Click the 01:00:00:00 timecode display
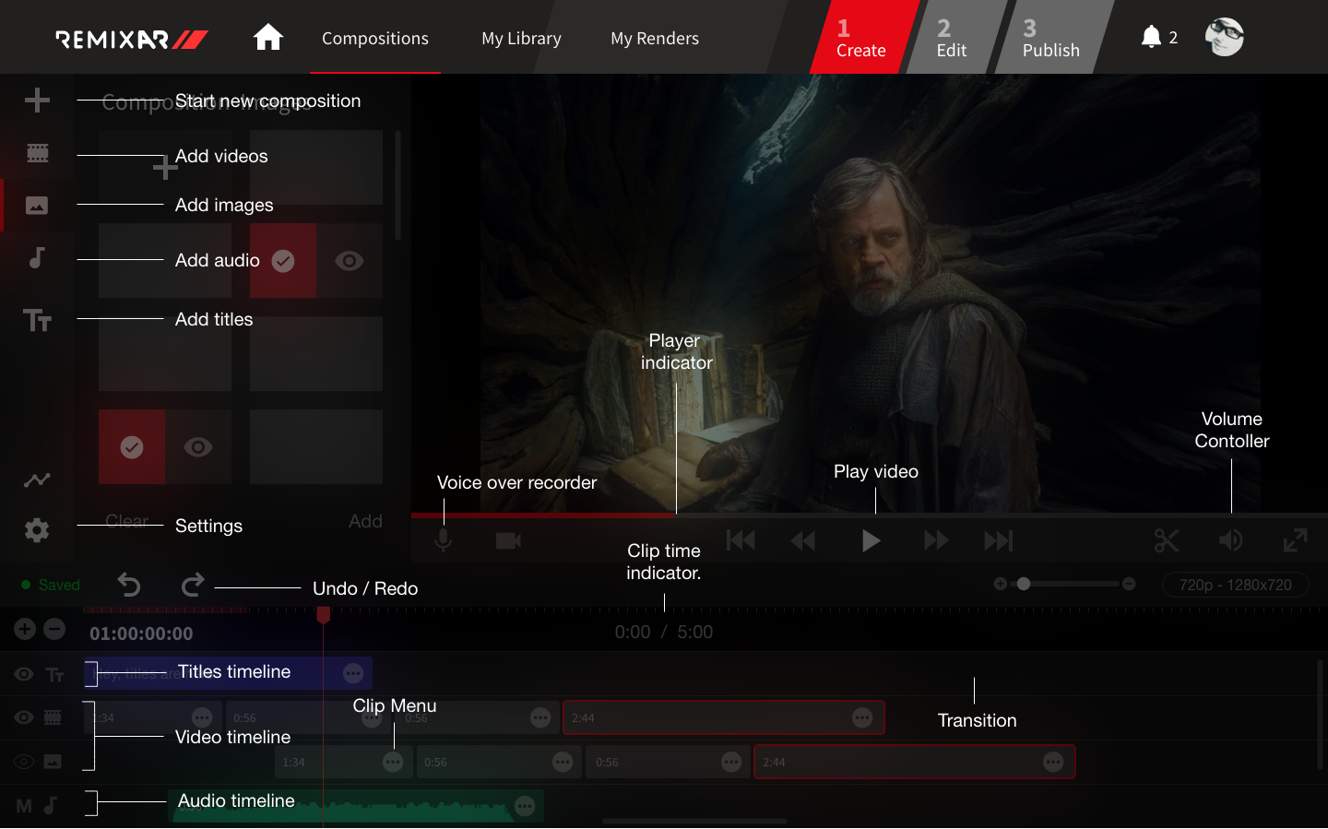The width and height of the screenshot is (1328, 829). coord(141,634)
